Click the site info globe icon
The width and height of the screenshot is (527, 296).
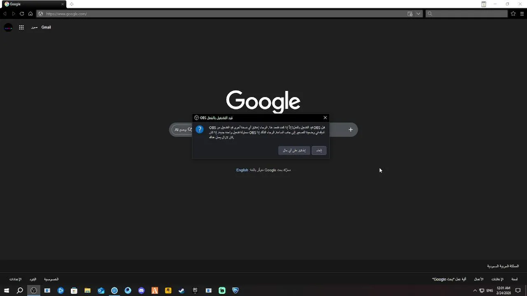[x=40, y=14]
